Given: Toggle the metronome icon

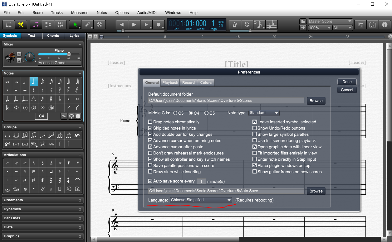Looking at the screenshot, I should 235,25.
